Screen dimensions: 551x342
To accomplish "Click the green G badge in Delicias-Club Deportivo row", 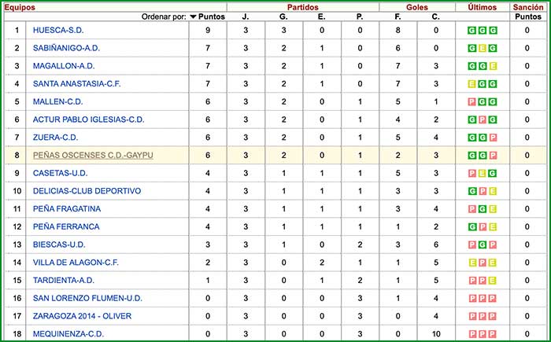I will click(471, 191).
